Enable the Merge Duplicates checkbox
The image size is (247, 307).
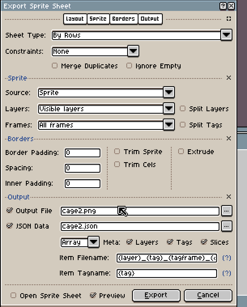pos(55,66)
